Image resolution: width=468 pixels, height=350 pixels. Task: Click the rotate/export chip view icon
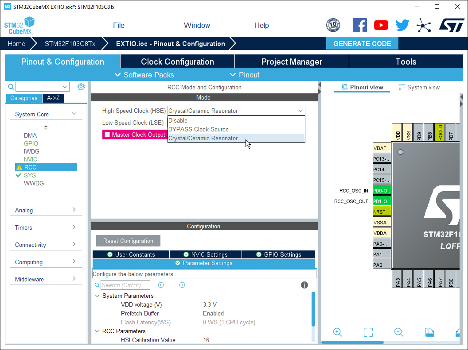[429, 332]
